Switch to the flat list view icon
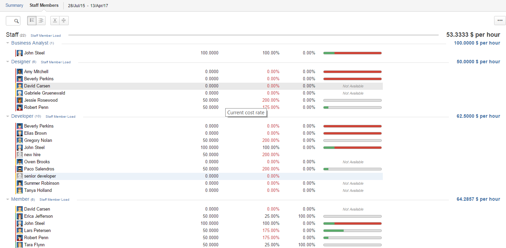 32,20
